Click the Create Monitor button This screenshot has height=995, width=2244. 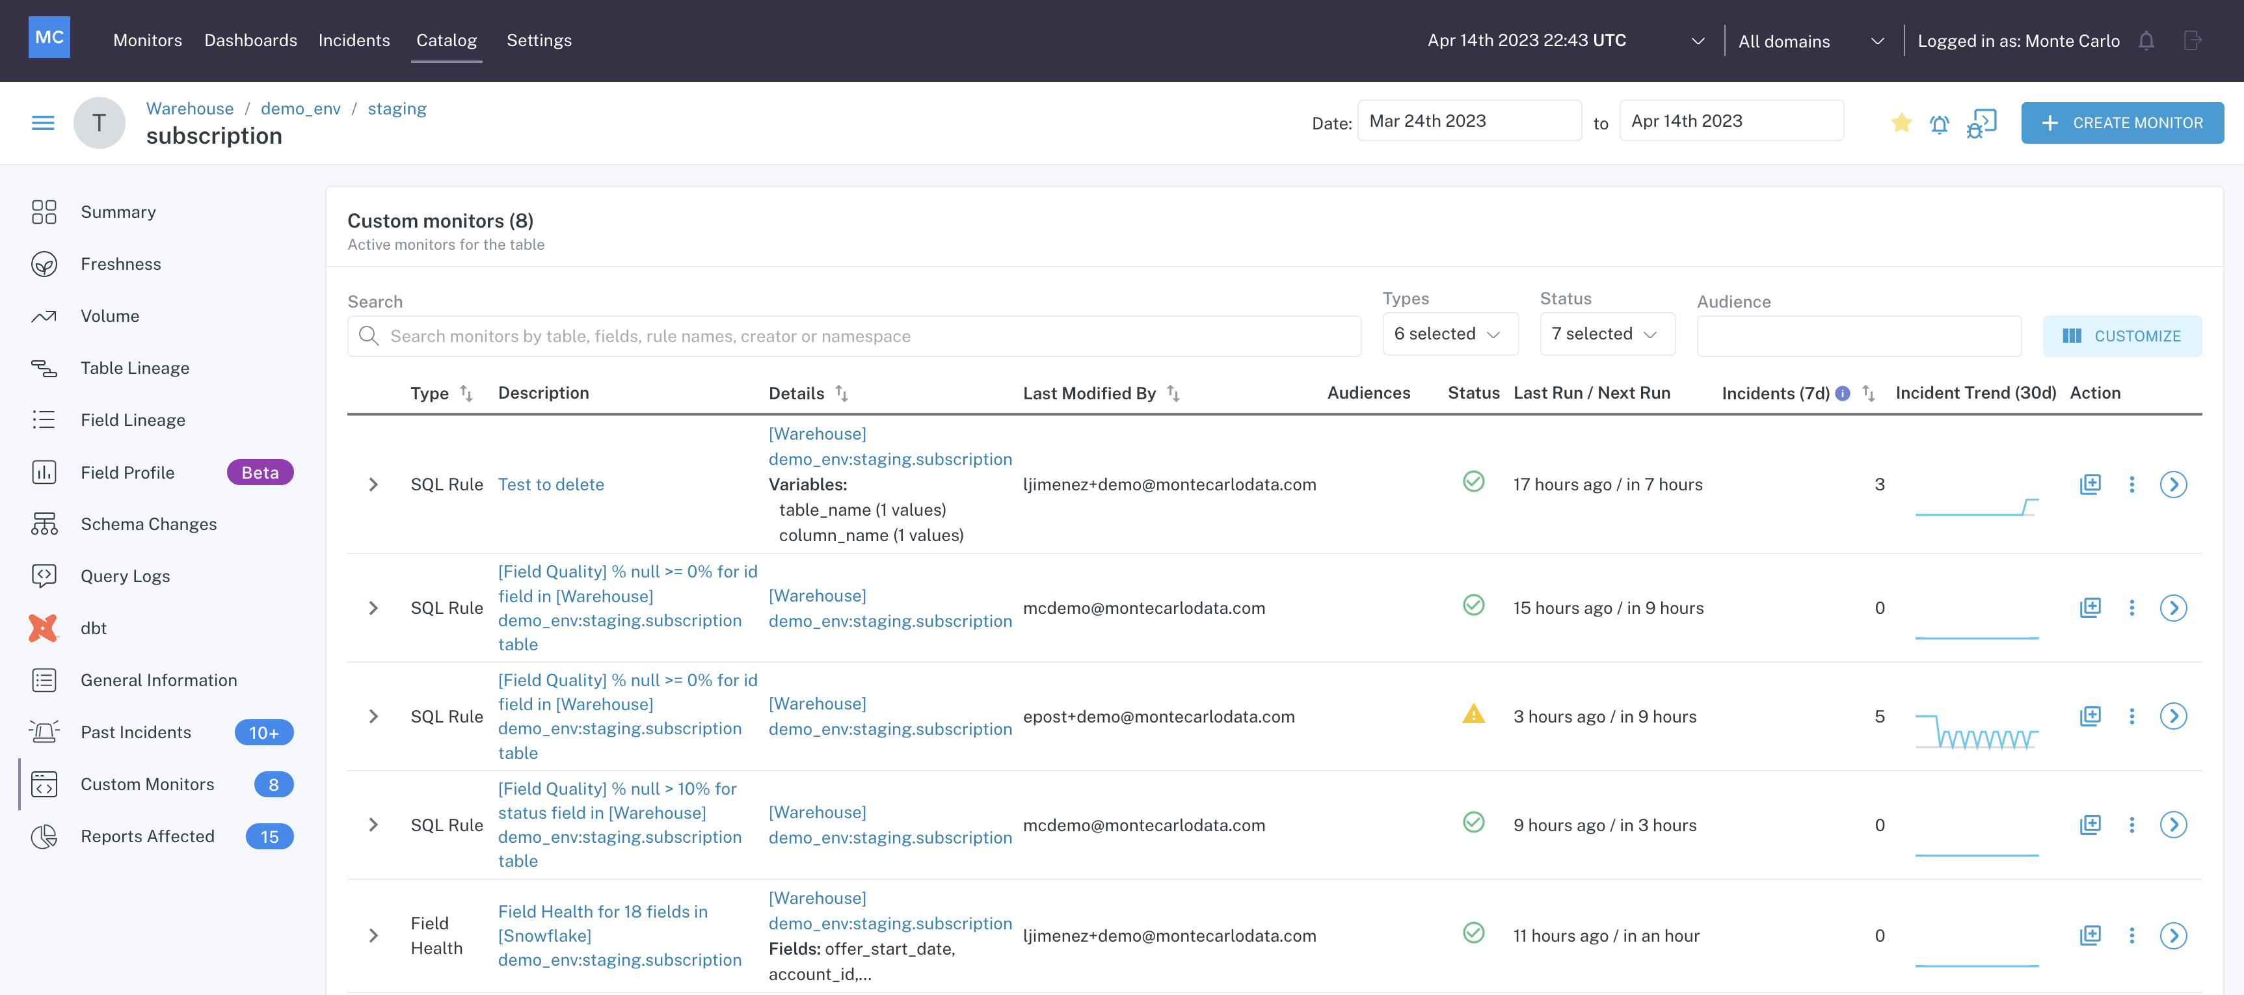point(2122,123)
